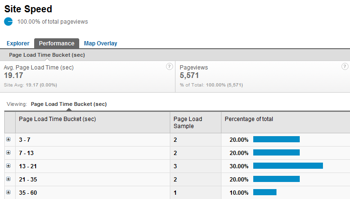This screenshot has height=199, width=350.
Task: Open the Map Overlay tab
Action: click(x=101, y=43)
